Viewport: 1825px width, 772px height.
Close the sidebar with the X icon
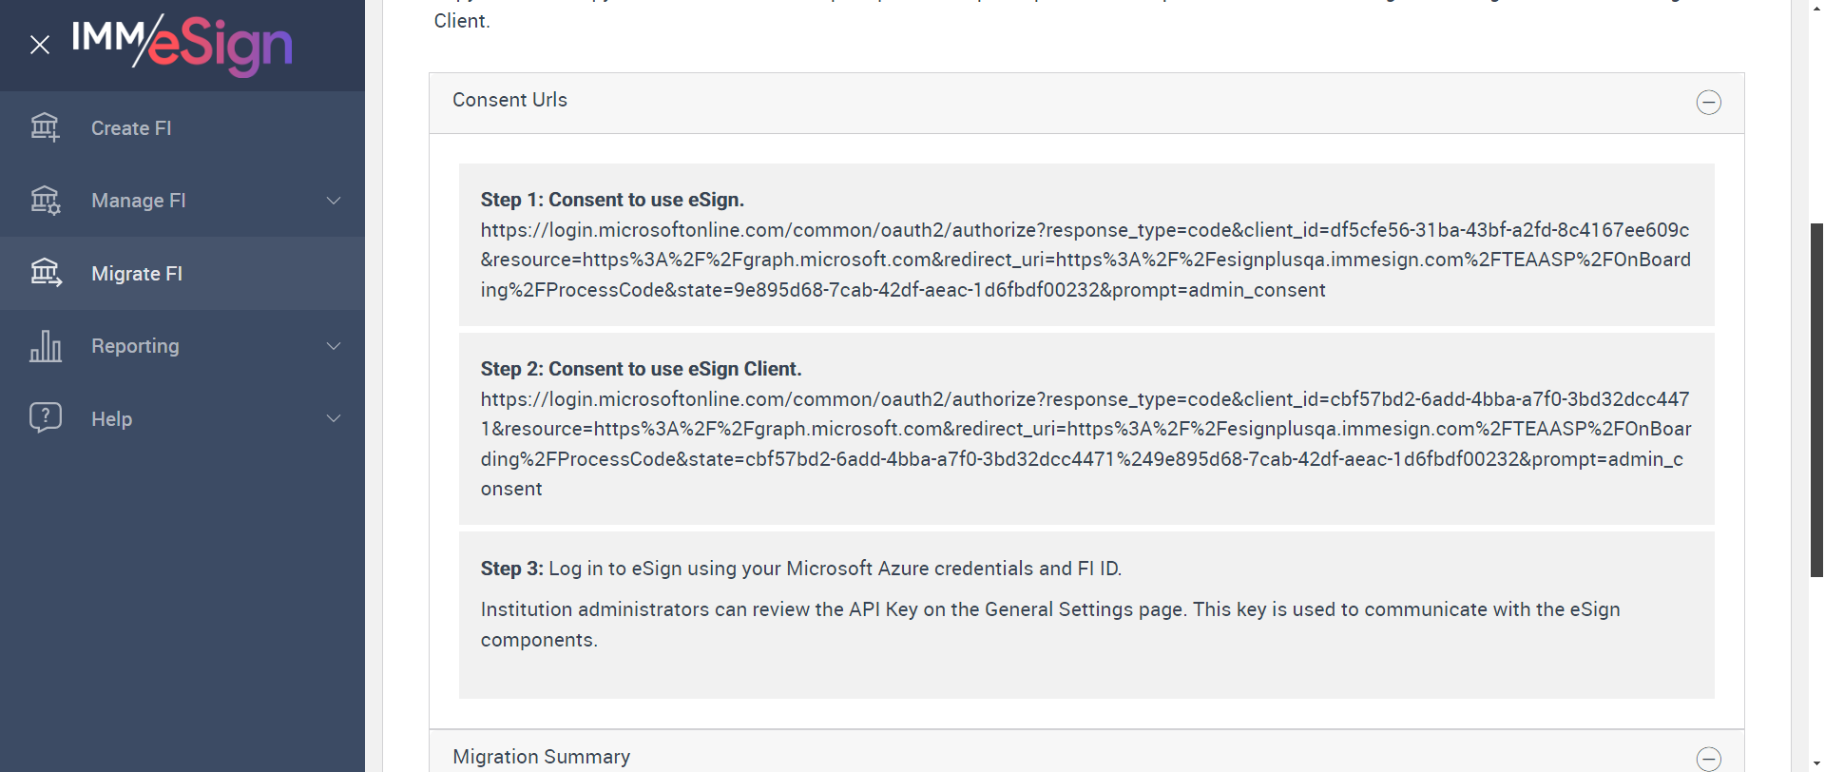[40, 45]
